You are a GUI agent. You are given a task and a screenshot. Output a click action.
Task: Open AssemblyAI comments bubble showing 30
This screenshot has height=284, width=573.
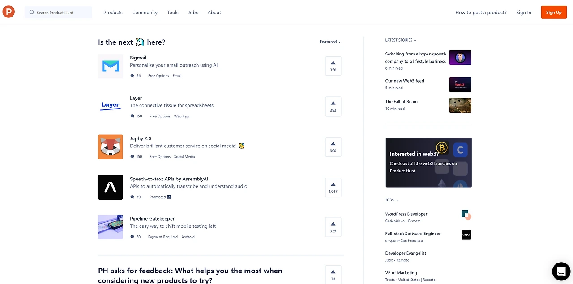[136, 197]
